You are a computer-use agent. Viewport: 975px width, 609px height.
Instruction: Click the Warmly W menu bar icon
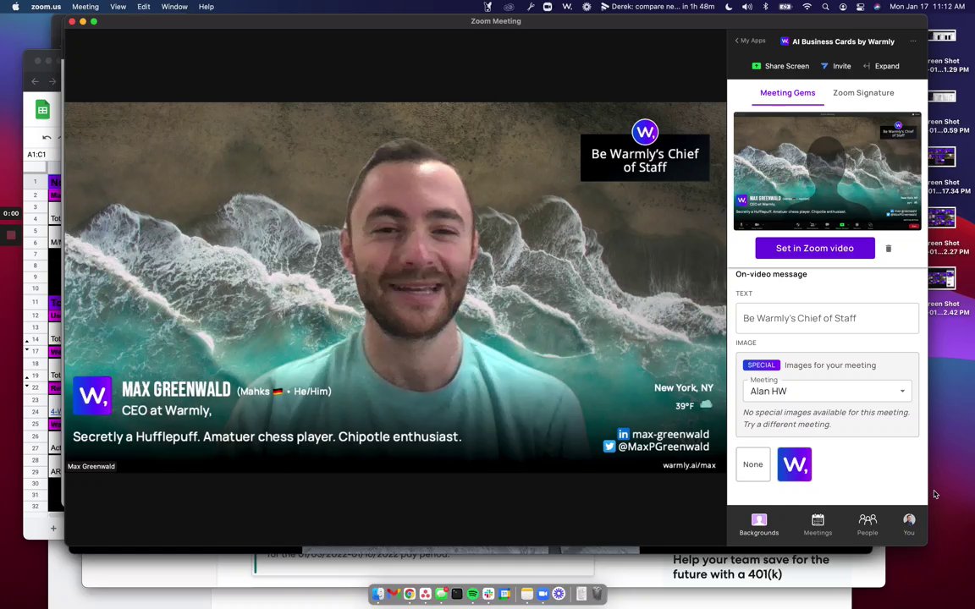pos(567,7)
